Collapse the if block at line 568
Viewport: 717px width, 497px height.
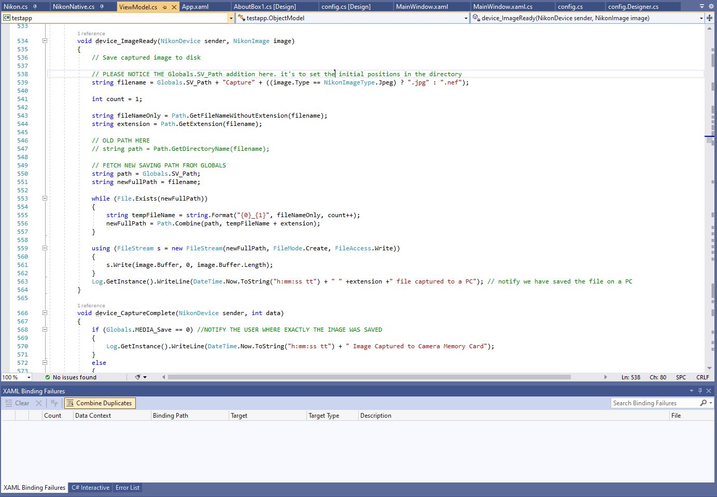(45, 330)
